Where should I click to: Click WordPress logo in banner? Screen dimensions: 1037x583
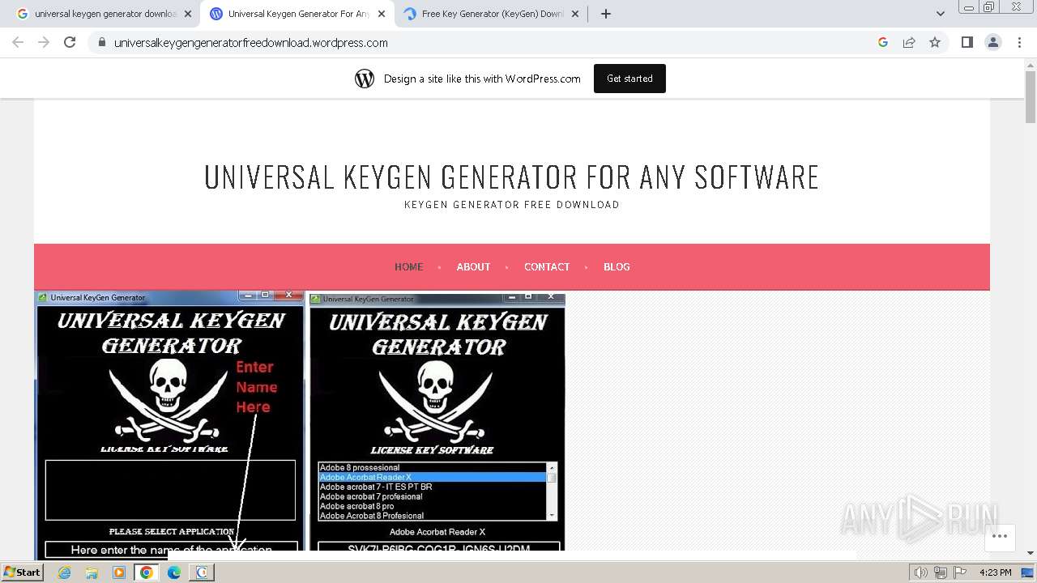pos(365,79)
